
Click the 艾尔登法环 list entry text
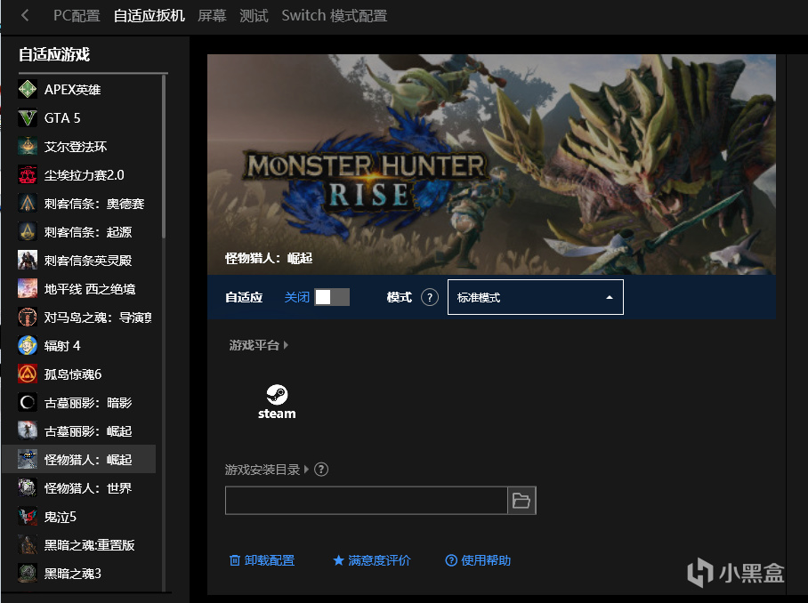pos(76,147)
